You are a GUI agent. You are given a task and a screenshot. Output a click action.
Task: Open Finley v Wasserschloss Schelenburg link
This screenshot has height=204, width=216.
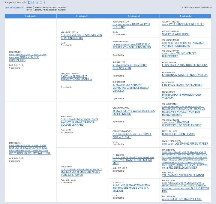click(133, 112)
